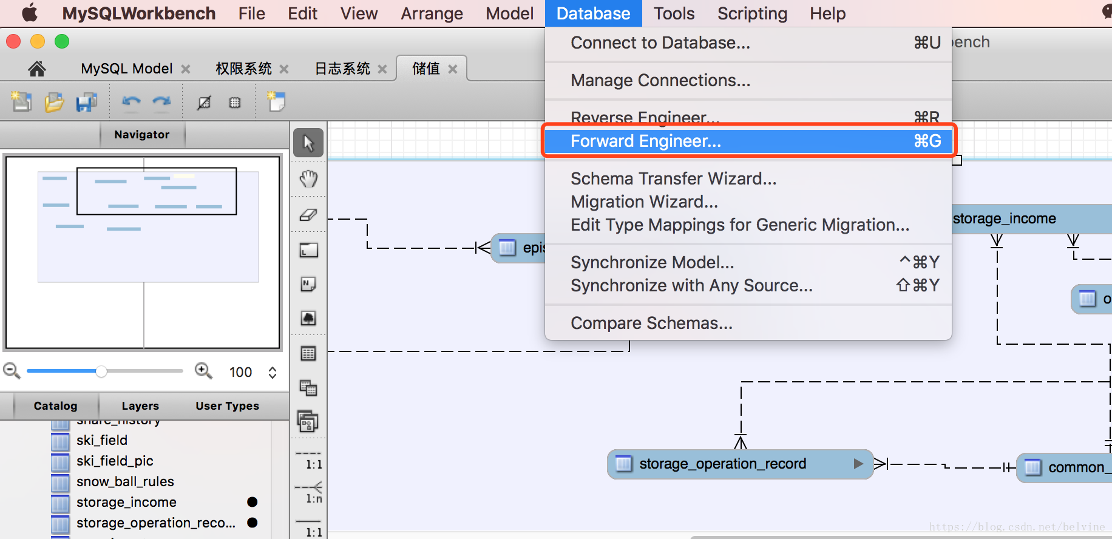The height and width of the screenshot is (539, 1112).
Task: Select the pointer selection tool
Action: click(308, 143)
